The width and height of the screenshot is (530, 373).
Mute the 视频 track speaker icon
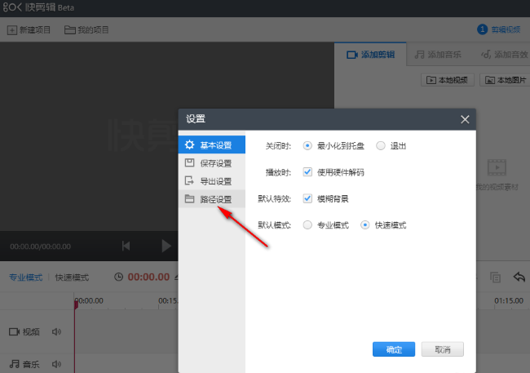(x=57, y=332)
